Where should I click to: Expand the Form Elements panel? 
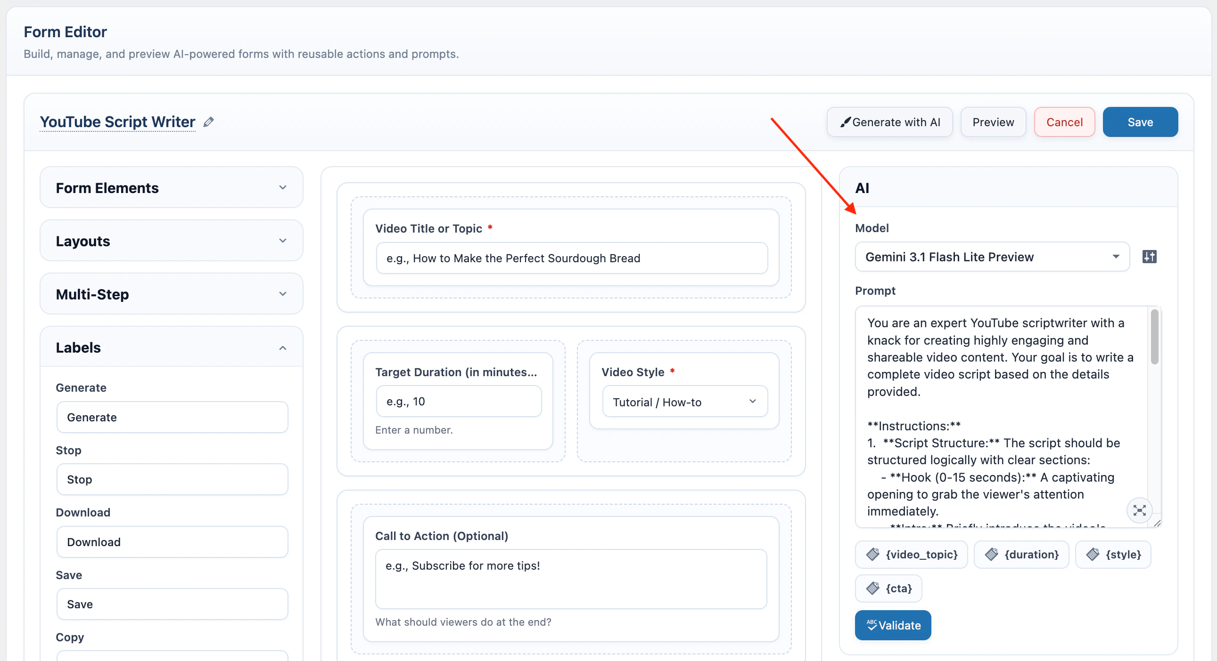click(172, 188)
